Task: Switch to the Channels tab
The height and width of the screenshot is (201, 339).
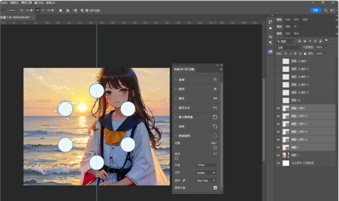Action: coord(288,33)
